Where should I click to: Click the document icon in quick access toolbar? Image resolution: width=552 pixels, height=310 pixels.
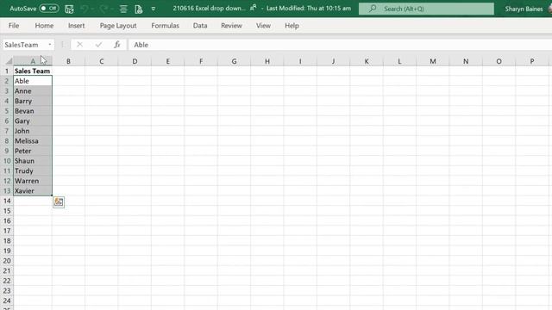coord(138,9)
